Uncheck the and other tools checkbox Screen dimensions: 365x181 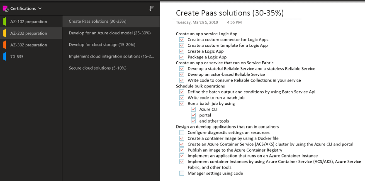193,121
